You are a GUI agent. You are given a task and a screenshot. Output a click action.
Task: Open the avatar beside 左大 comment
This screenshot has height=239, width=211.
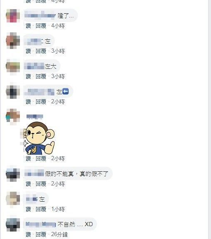tap(13, 66)
